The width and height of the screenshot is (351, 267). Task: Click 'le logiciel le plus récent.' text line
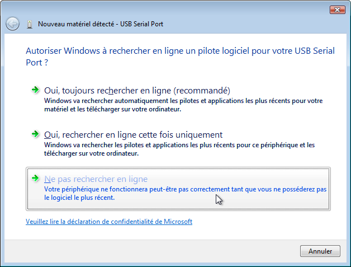(x=79, y=198)
